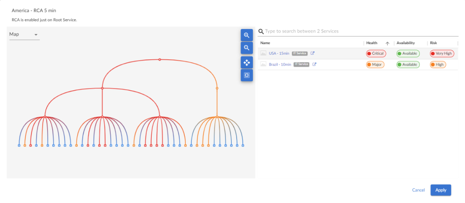The image size is (465, 203).
Task: Sort by the Risk column header
Action: tap(433, 43)
